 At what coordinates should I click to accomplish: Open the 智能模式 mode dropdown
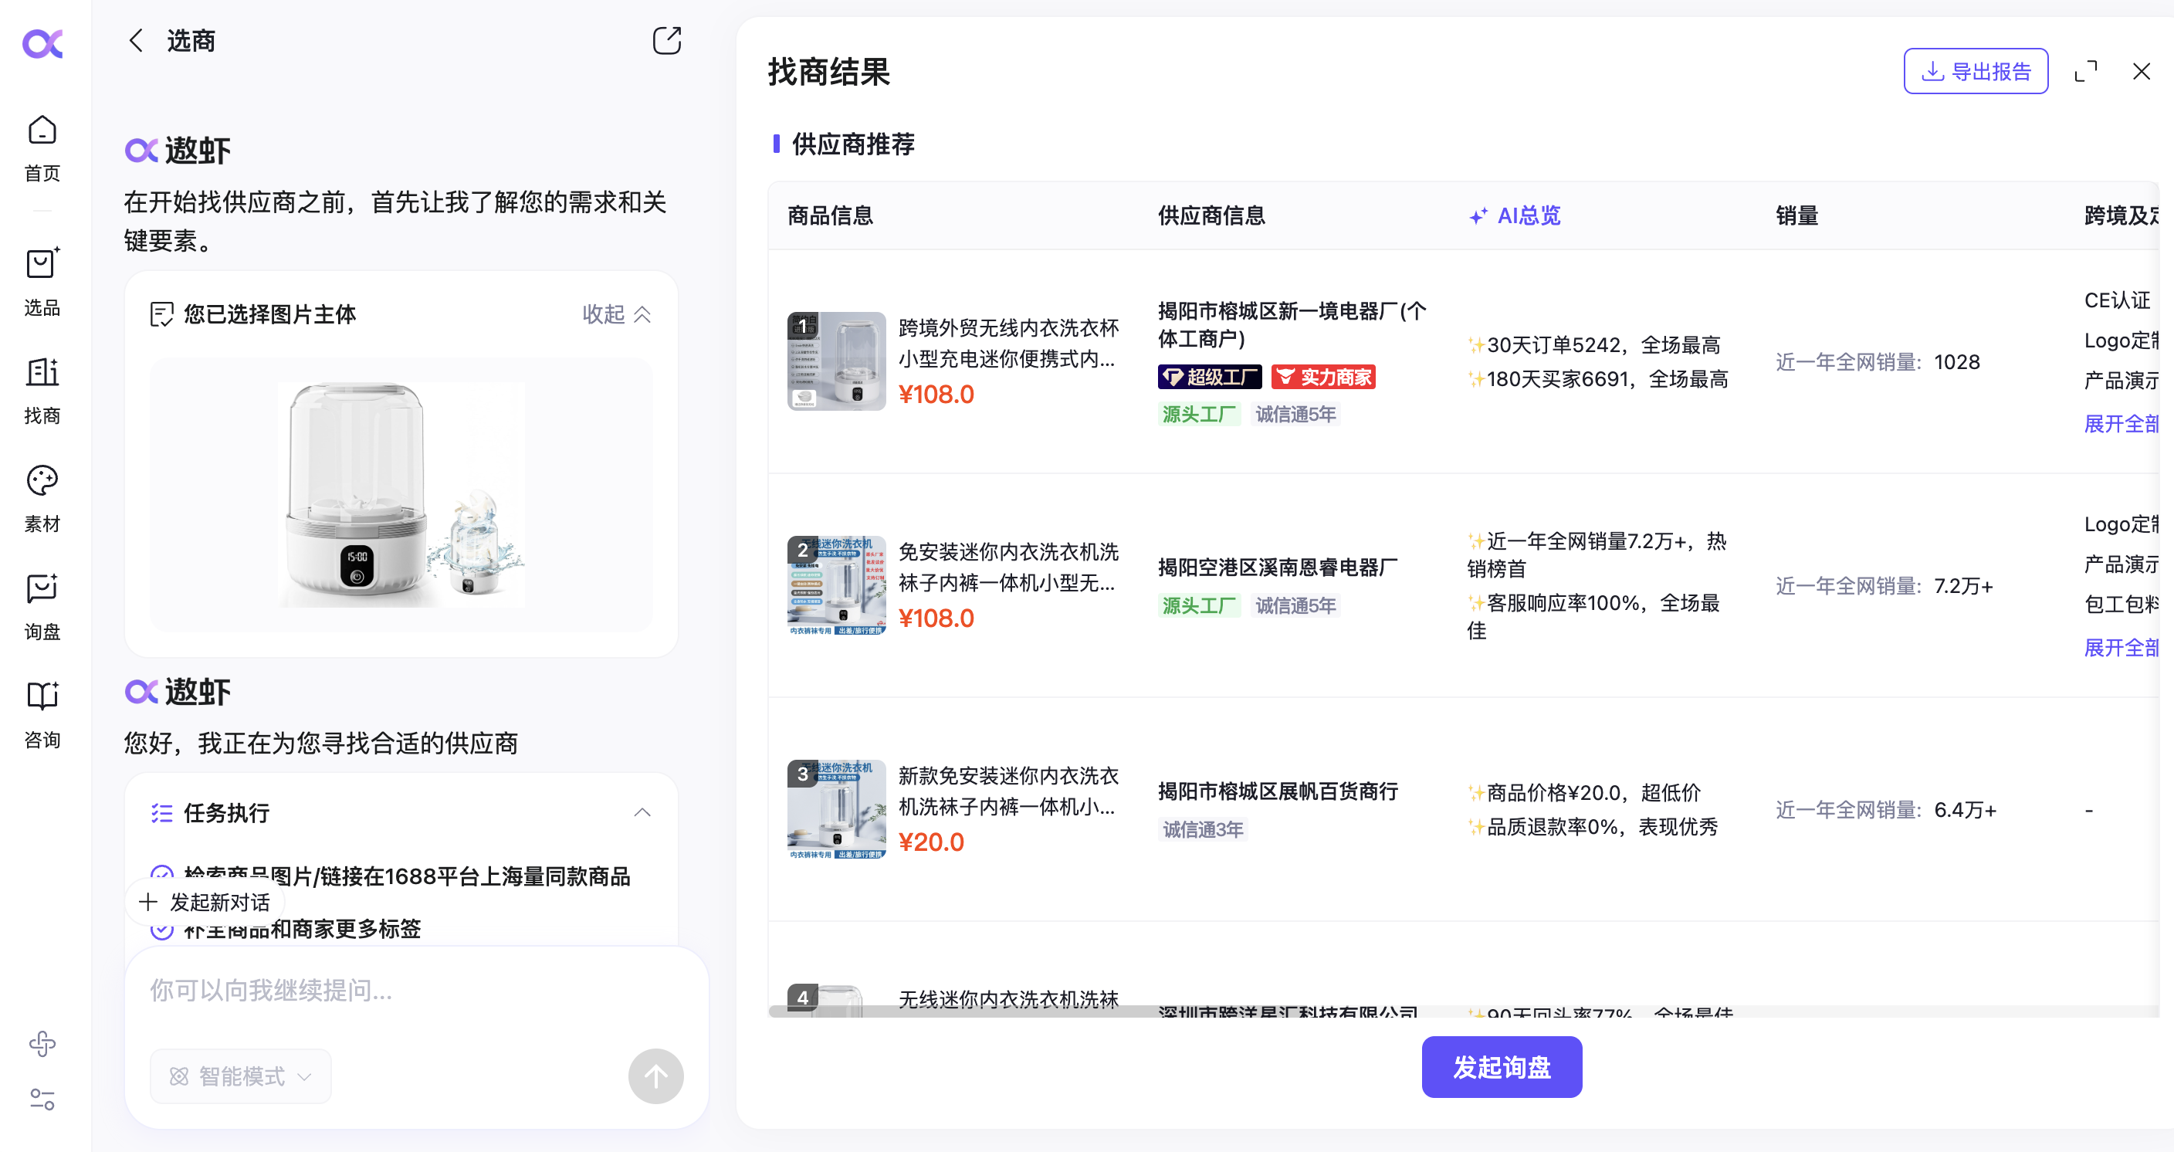(239, 1076)
